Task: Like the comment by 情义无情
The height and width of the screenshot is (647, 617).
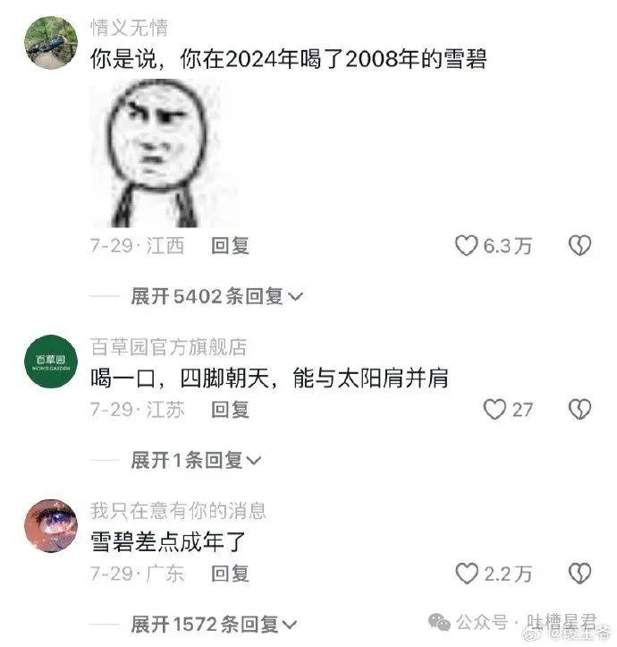Action: pos(466,245)
